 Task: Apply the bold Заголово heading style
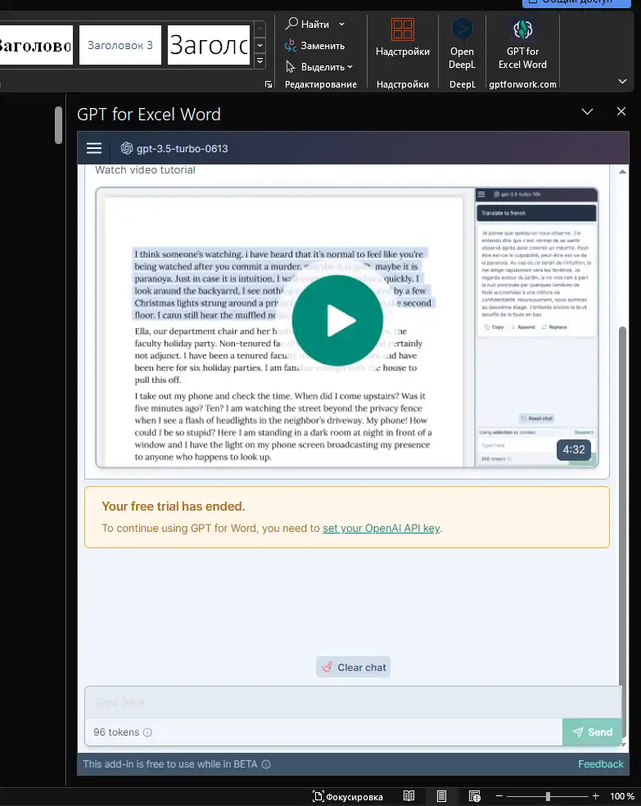36,45
